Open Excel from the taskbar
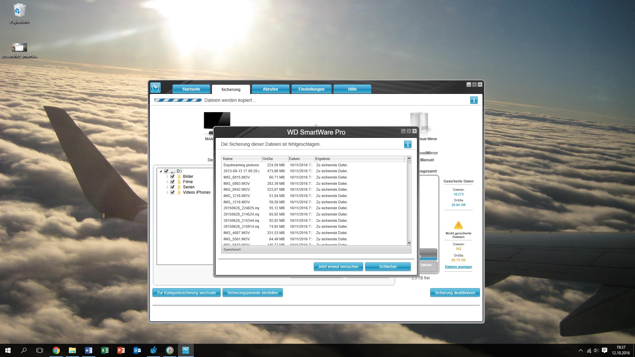Viewport: 635px width, 357px height. (x=105, y=350)
